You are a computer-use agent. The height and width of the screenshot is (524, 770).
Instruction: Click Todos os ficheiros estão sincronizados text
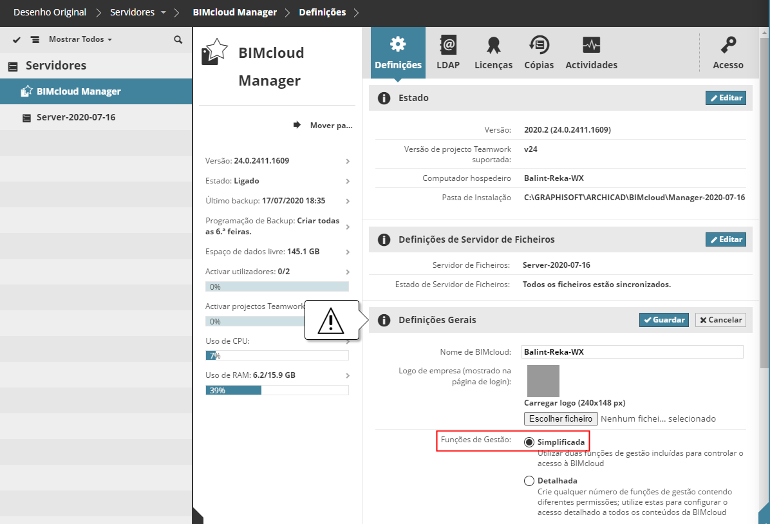[x=597, y=285]
